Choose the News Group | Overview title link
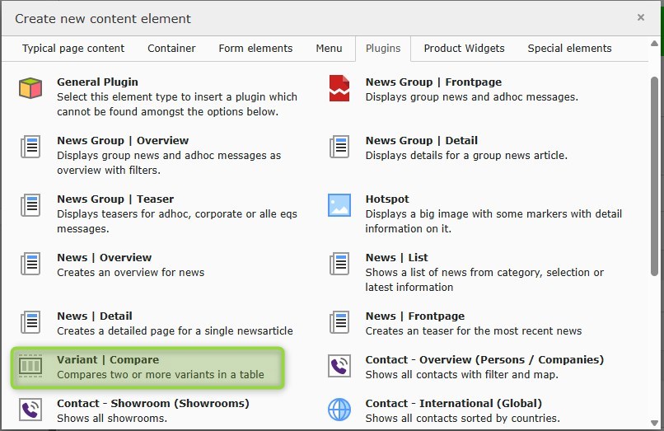The height and width of the screenshot is (431, 664). 123,141
